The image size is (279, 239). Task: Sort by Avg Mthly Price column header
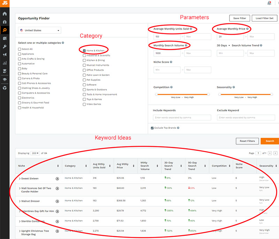pyautogui.click(x=125, y=166)
